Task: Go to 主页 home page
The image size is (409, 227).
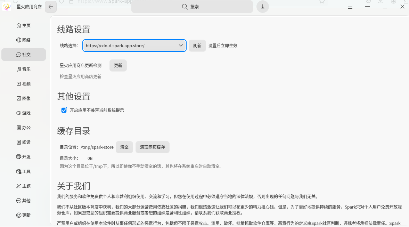Action: tap(24, 25)
